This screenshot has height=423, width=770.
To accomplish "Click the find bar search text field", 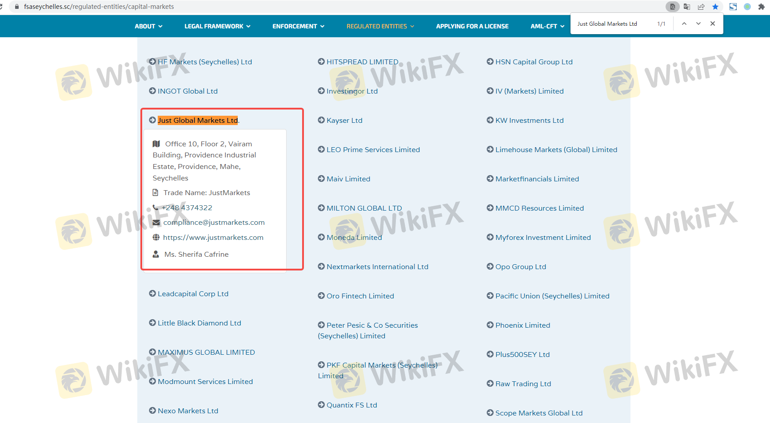I will [x=613, y=24].
